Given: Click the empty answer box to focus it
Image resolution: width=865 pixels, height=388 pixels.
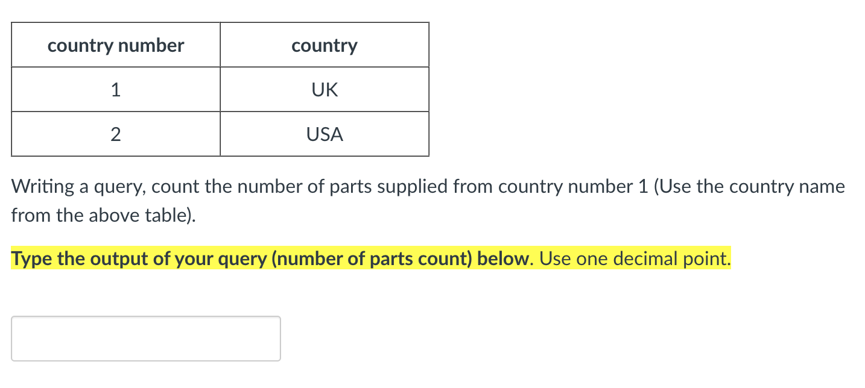Looking at the screenshot, I should pos(145,339).
